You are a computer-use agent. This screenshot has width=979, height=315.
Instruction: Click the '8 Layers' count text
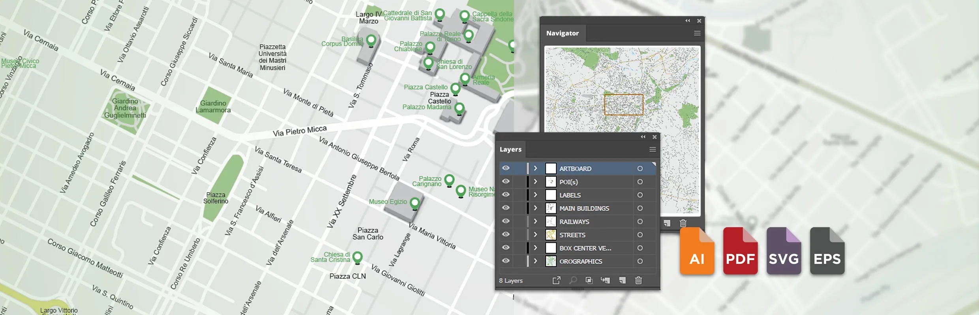point(511,281)
